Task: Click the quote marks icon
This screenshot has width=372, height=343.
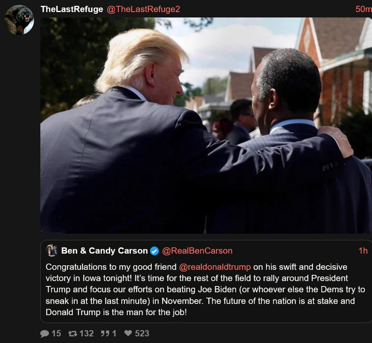Action: pos(105,334)
